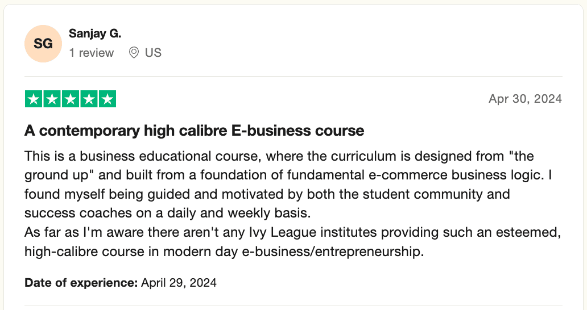Click the fifth green rating star
This screenshot has height=310, width=587.
point(107,99)
